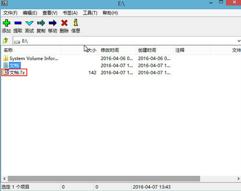This screenshot has width=241, height=191.
Task: Click the horizontal scrollbar right arrow
Action: coord(239,178)
